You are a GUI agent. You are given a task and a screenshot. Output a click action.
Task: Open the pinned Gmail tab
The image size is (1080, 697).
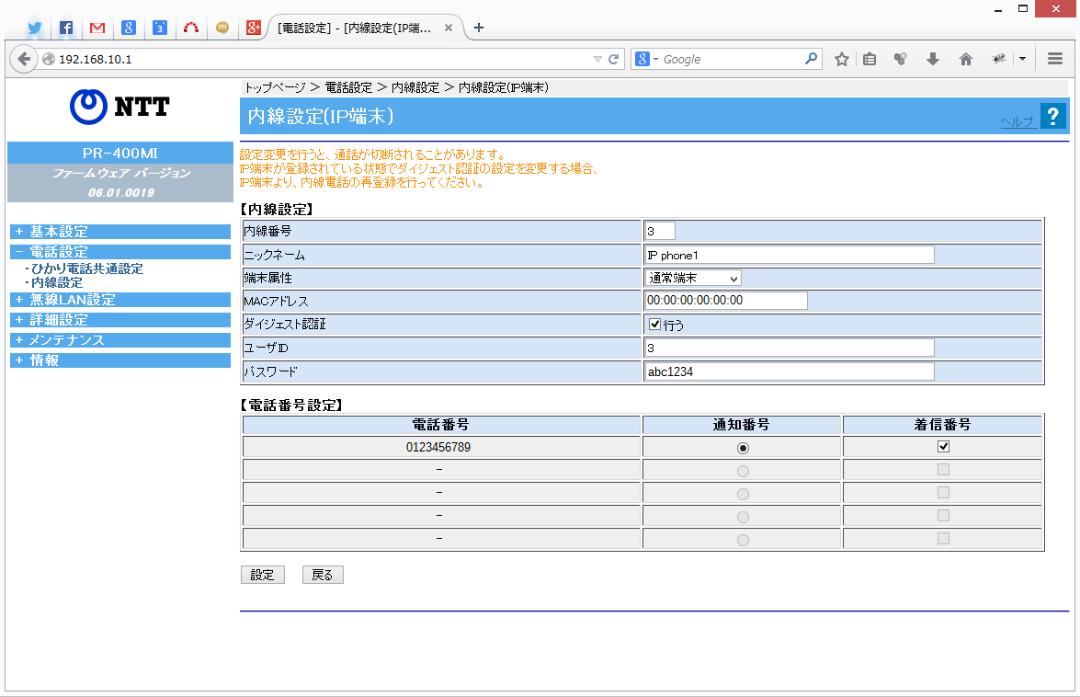pyautogui.click(x=97, y=28)
